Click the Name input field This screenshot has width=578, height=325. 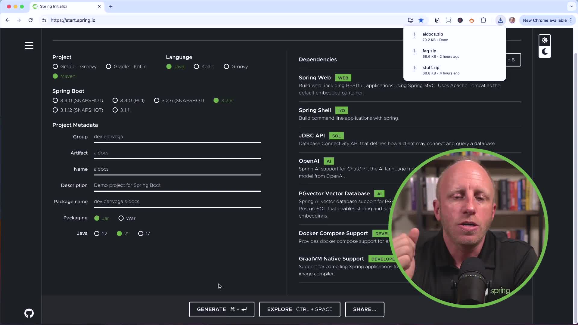coord(177,169)
